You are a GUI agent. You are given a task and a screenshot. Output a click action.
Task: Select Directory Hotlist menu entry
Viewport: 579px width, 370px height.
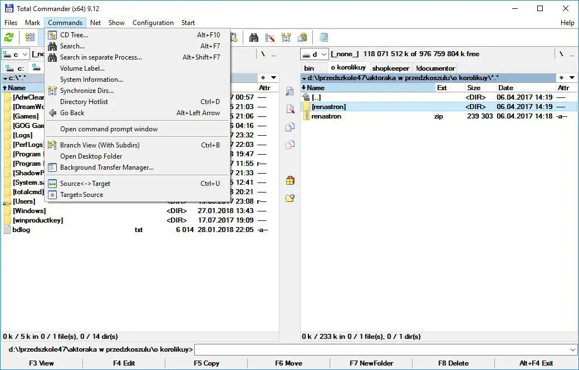(x=138, y=102)
